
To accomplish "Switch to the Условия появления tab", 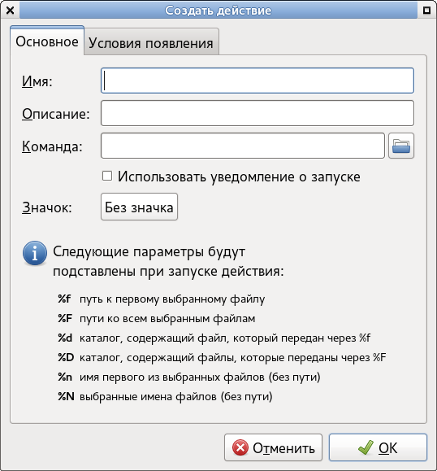I will pos(151,42).
